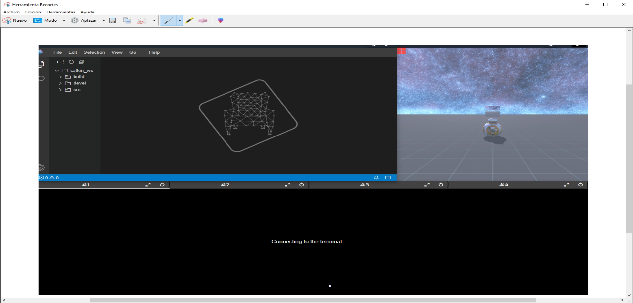Select the pen tool
Screen dimensions: 633x303
point(168,20)
